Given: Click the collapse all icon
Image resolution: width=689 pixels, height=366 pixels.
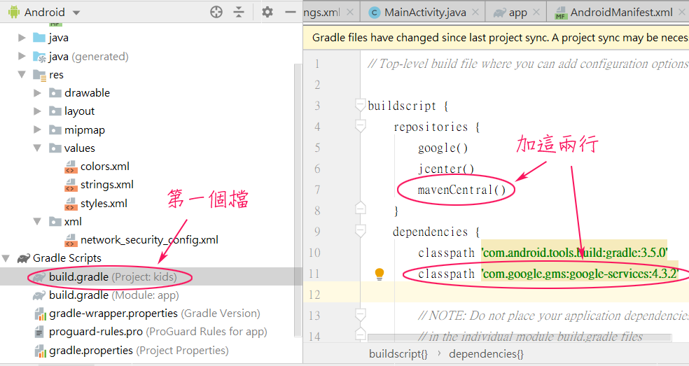Looking at the screenshot, I should tap(239, 12).
